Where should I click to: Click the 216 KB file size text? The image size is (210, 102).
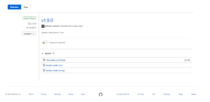point(187,60)
